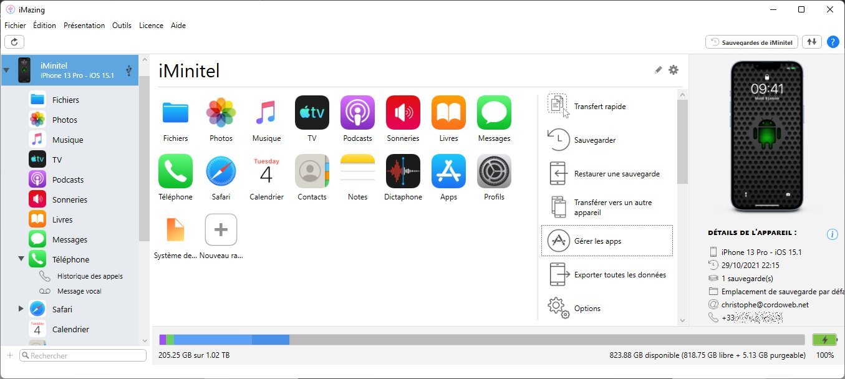Open the Fichiers icon in the main grid
Screen dimensions: 845x379
point(175,113)
